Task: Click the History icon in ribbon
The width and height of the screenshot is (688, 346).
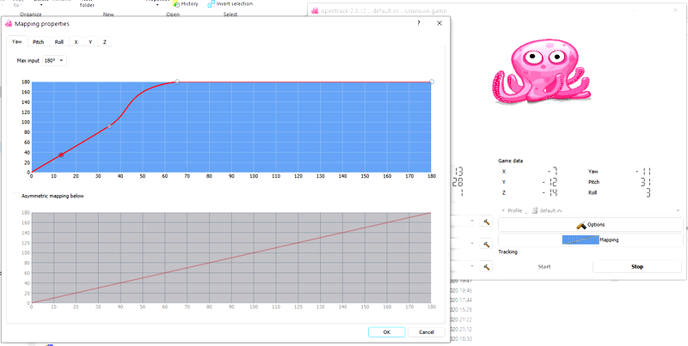Action: pos(176,4)
